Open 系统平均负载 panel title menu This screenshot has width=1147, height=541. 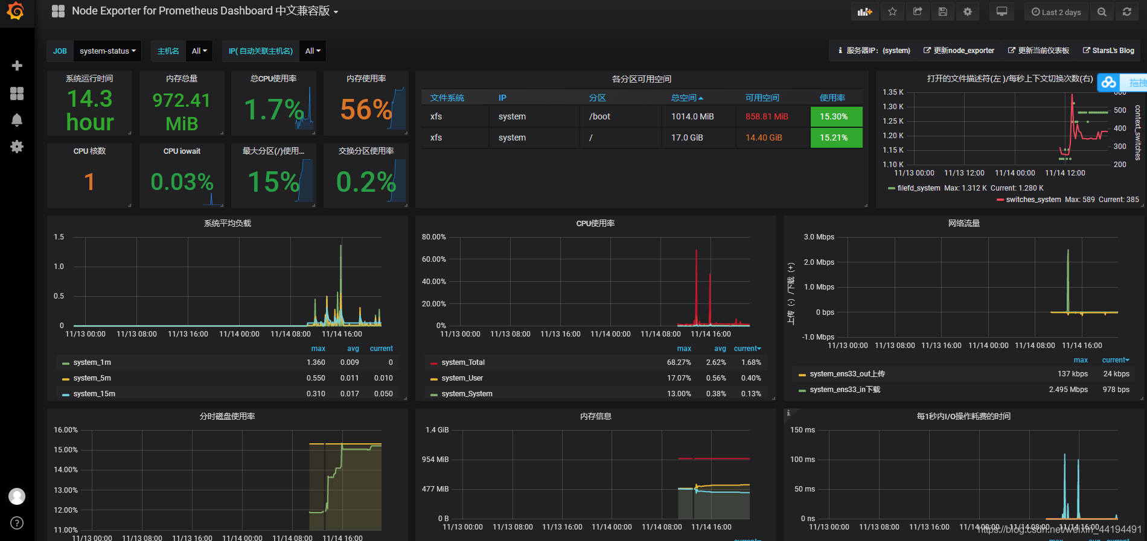tap(228, 223)
